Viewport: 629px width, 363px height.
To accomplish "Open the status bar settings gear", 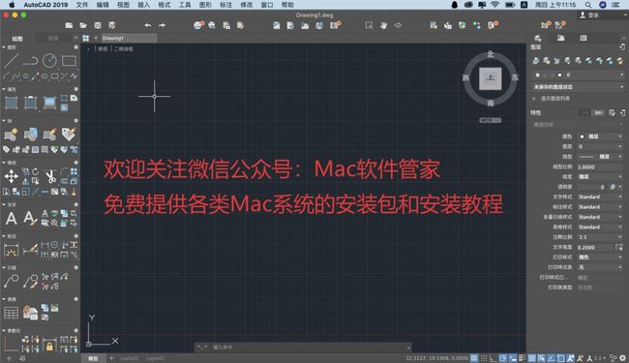I will coord(622,358).
